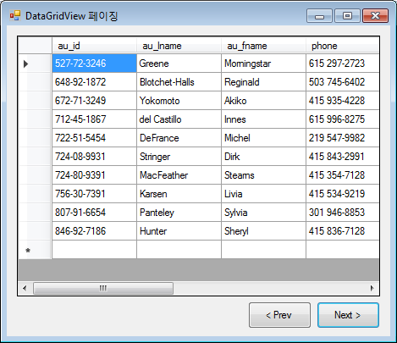
Task: Select first name Innes
Action: point(263,119)
